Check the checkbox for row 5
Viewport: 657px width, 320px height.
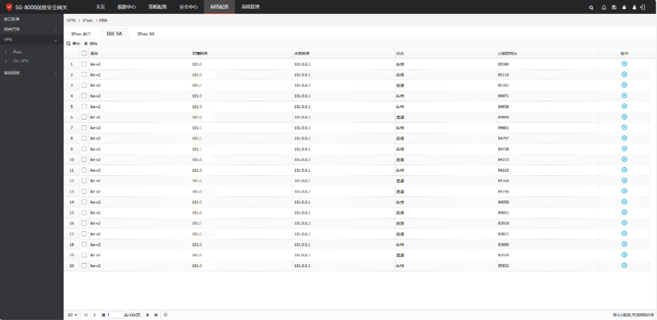tap(84, 107)
